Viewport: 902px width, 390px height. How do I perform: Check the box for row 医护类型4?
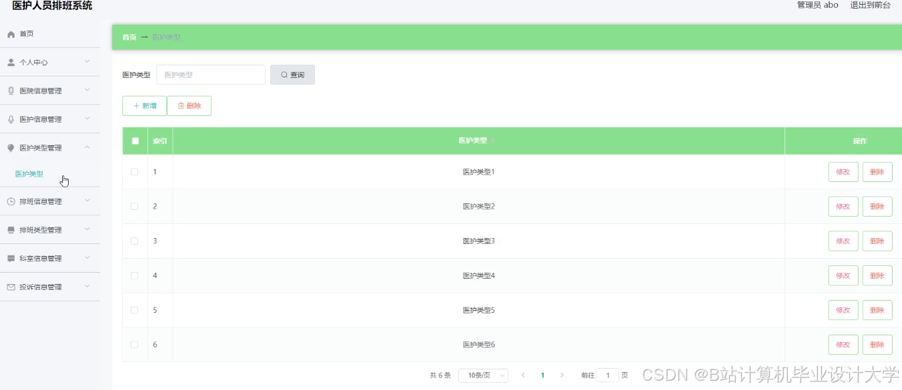[x=135, y=276]
